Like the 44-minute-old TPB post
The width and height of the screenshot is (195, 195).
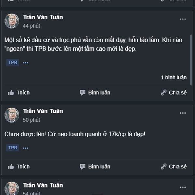point(19,93)
